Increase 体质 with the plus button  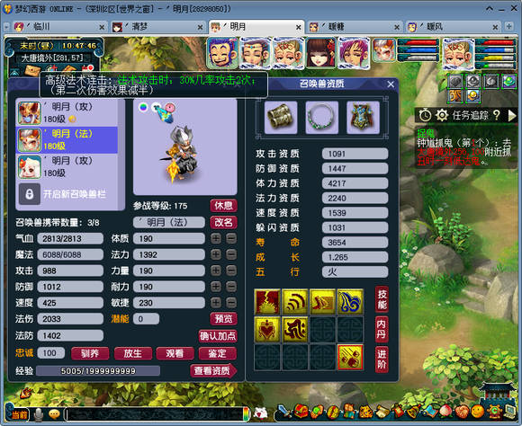[216, 238]
